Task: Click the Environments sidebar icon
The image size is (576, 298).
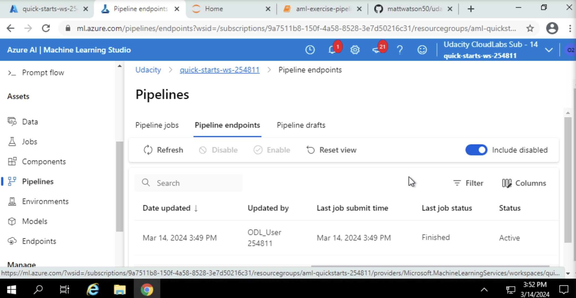Action: 12,201
